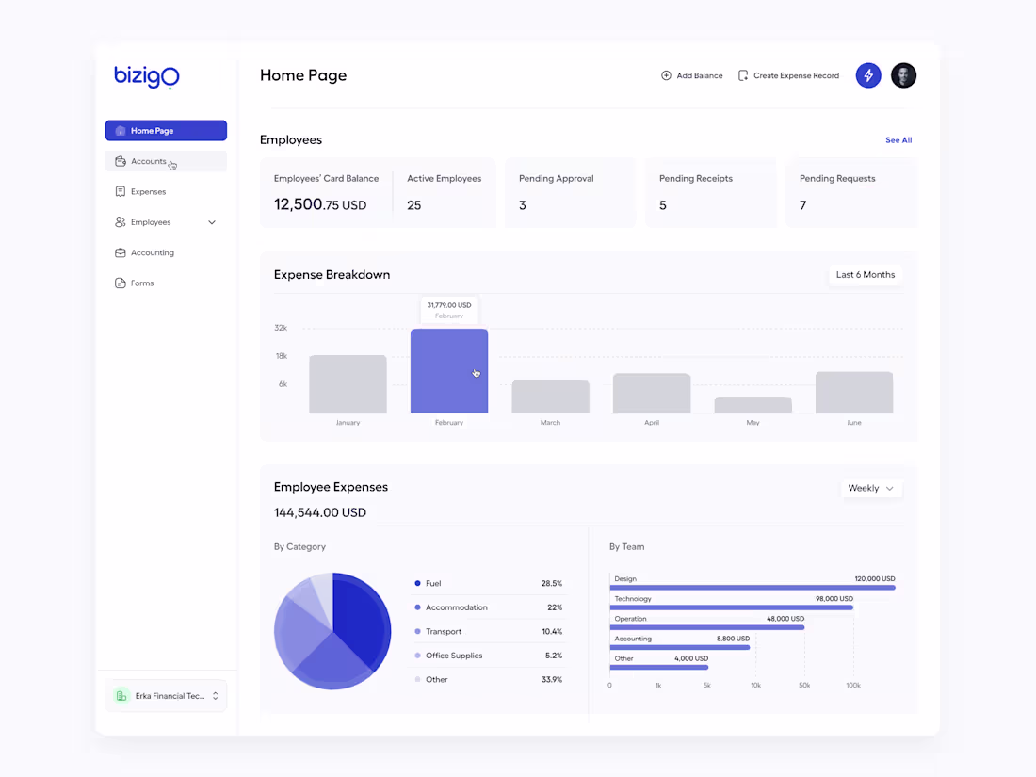Click the Employees people icon in sidebar
Image resolution: width=1036 pixels, height=777 pixels.
tap(121, 222)
